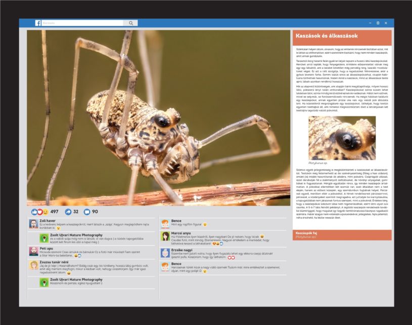412x325 pixels.
Task: Click the comment bubble icon
Action: (x=86, y=212)
